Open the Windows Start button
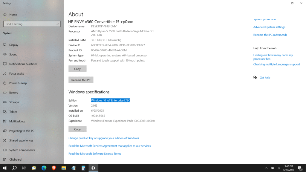Screen dimensions: 306x172 [x=5, y=168]
